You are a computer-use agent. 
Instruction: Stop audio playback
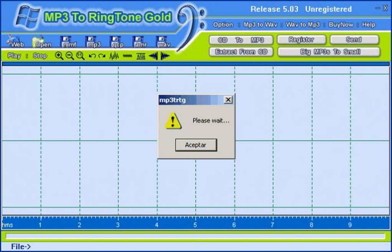tap(40, 56)
